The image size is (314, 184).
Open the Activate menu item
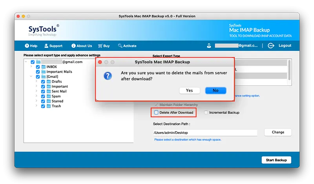(x=127, y=46)
